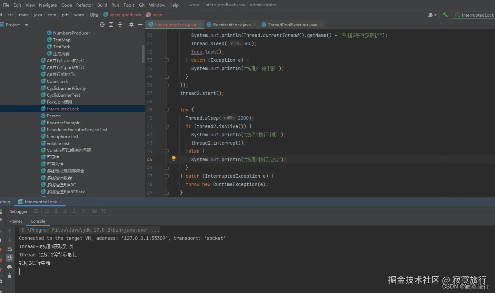Viewport: 495px width, 293px height.
Task: Switch to the ReentrantLock.java editor tab
Action: [x=231, y=25]
